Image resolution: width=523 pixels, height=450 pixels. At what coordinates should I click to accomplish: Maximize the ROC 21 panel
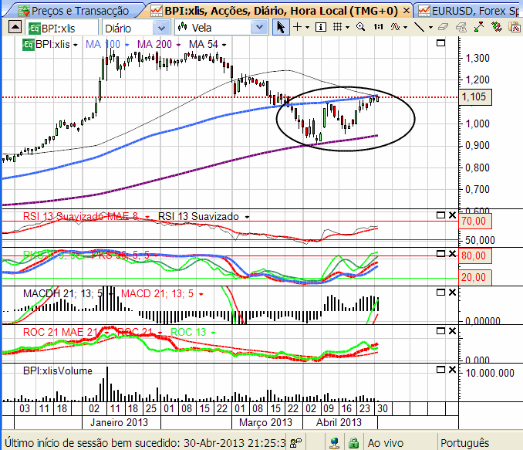(x=441, y=331)
